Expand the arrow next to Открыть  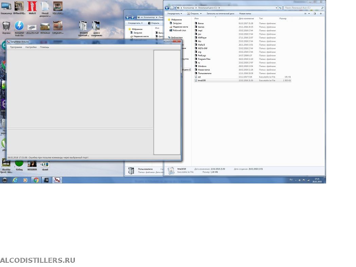click(201, 14)
